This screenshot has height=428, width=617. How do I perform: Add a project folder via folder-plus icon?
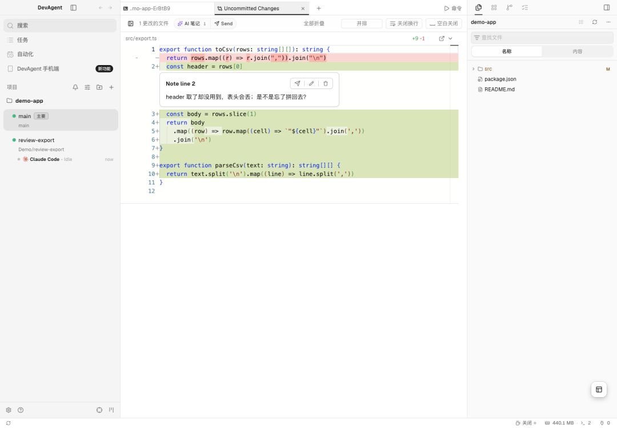pyautogui.click(x=99, y=87)
